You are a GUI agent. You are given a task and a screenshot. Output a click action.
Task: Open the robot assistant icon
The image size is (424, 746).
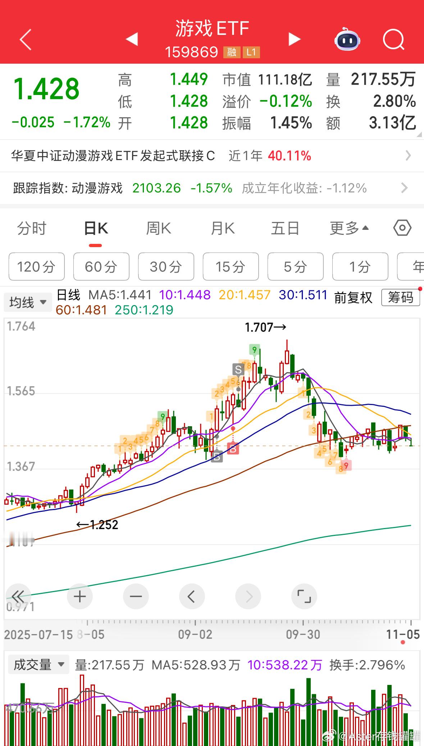[x=347, y=39]
